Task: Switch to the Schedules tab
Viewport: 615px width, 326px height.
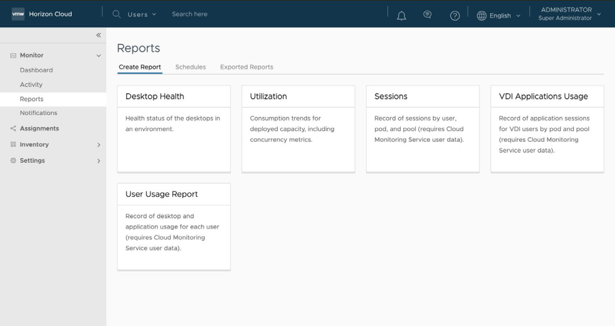Action: pos(190,67)
